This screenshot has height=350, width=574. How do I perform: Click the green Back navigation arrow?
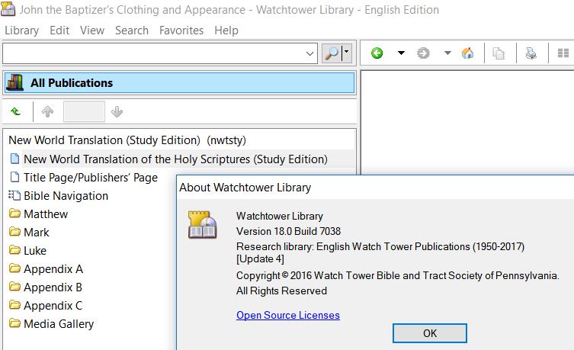(x=377, y=53)
